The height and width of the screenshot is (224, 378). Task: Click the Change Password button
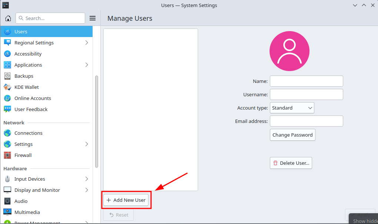coord(292,135)
